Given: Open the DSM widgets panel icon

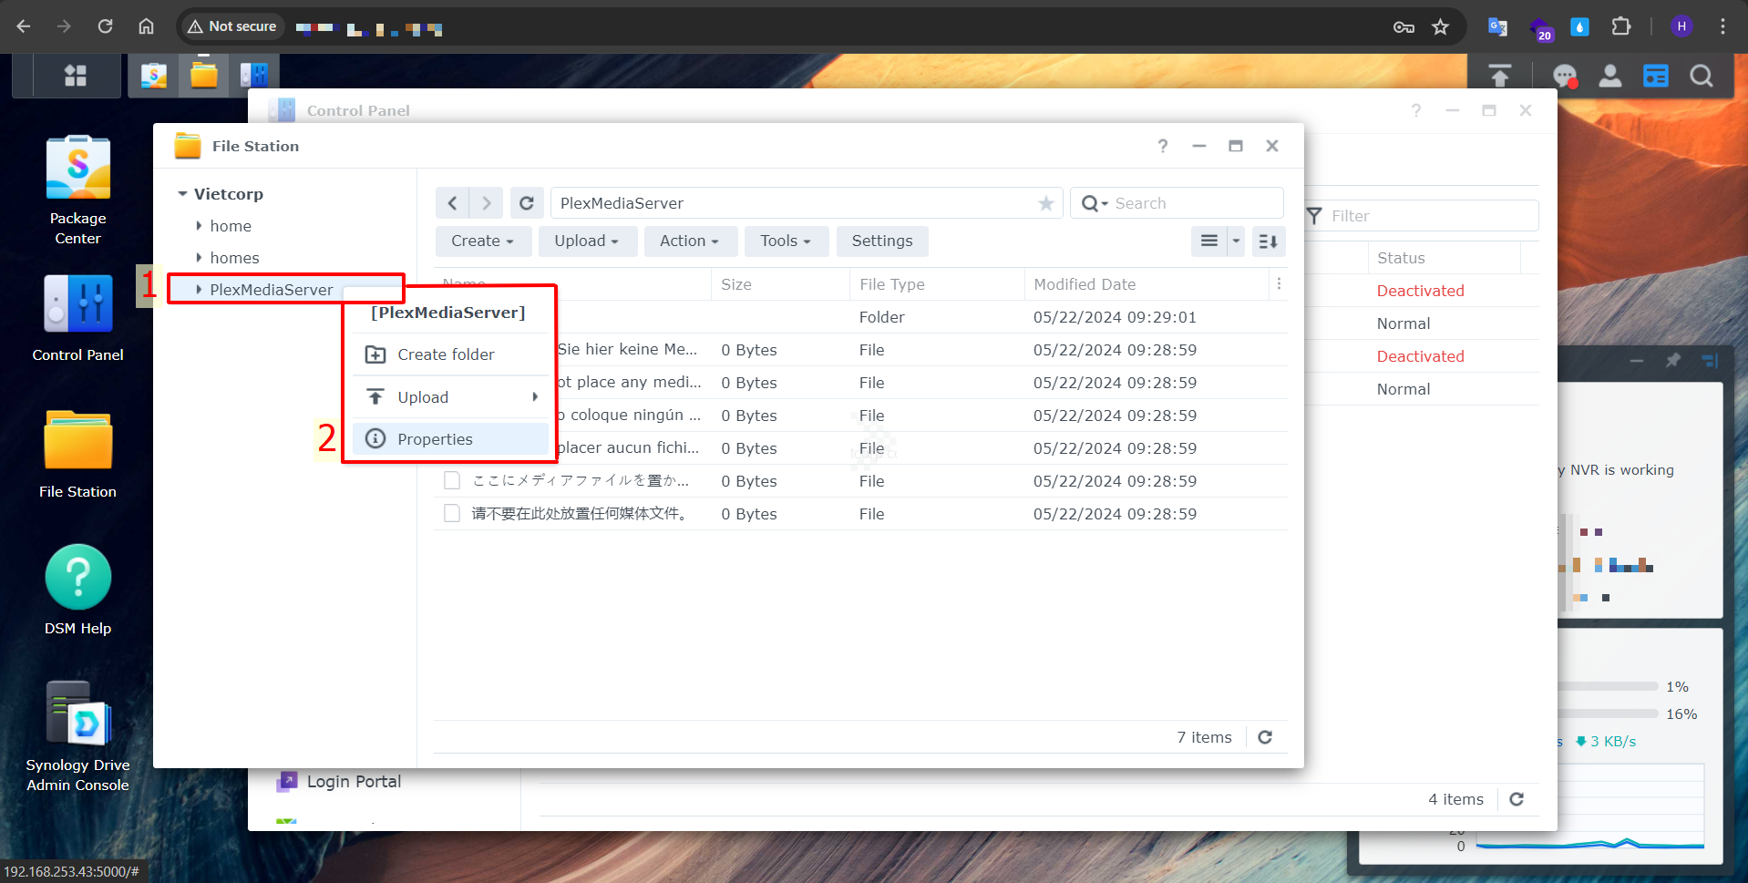Looking at the screenshot, I should (x=1655, y=76).
